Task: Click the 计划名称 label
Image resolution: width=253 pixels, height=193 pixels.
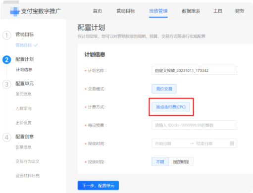Action: pos(97,71)
